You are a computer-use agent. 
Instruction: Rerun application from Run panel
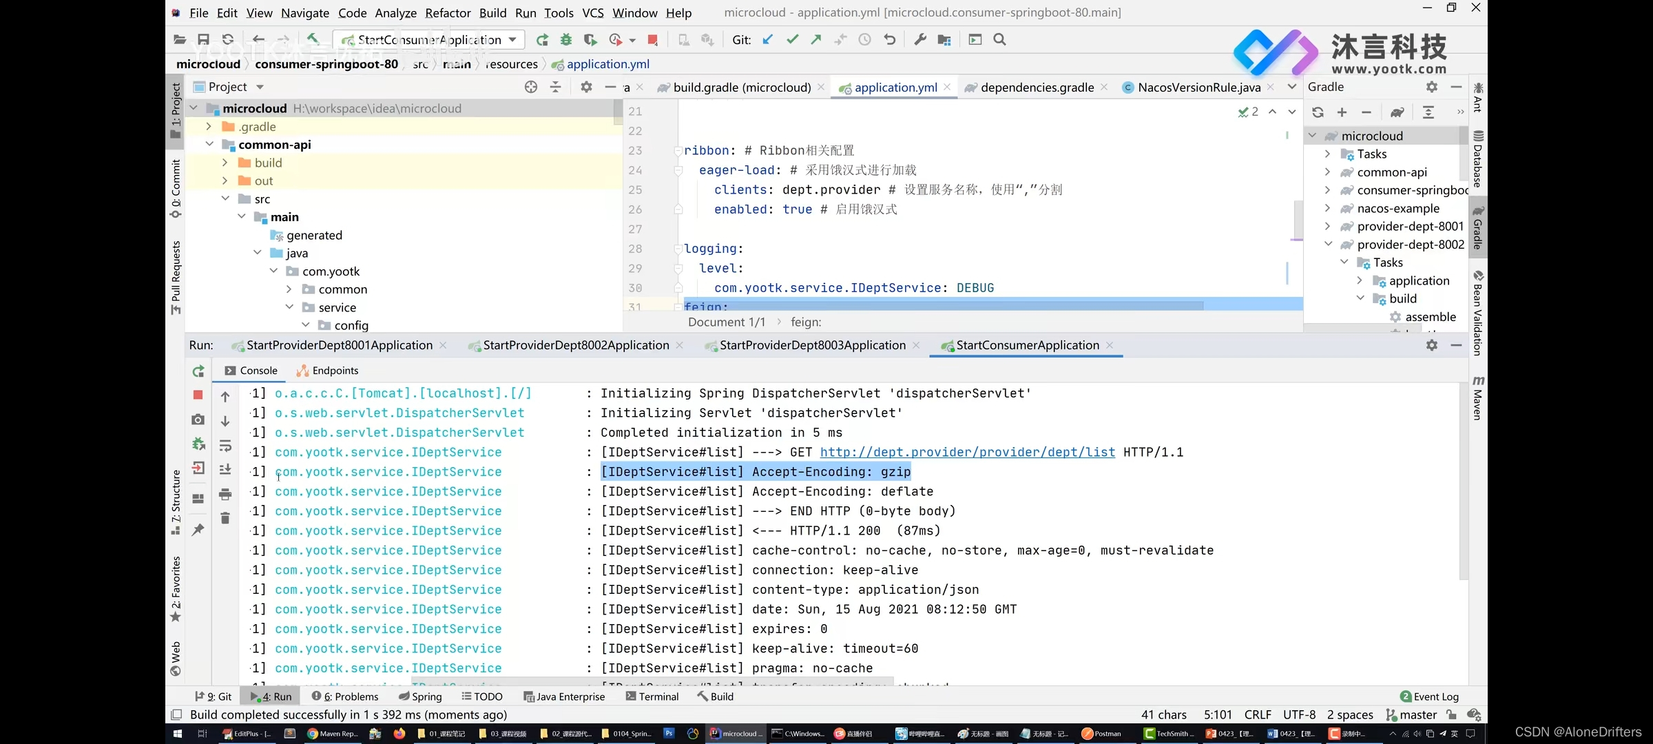[x=198, y=371]
